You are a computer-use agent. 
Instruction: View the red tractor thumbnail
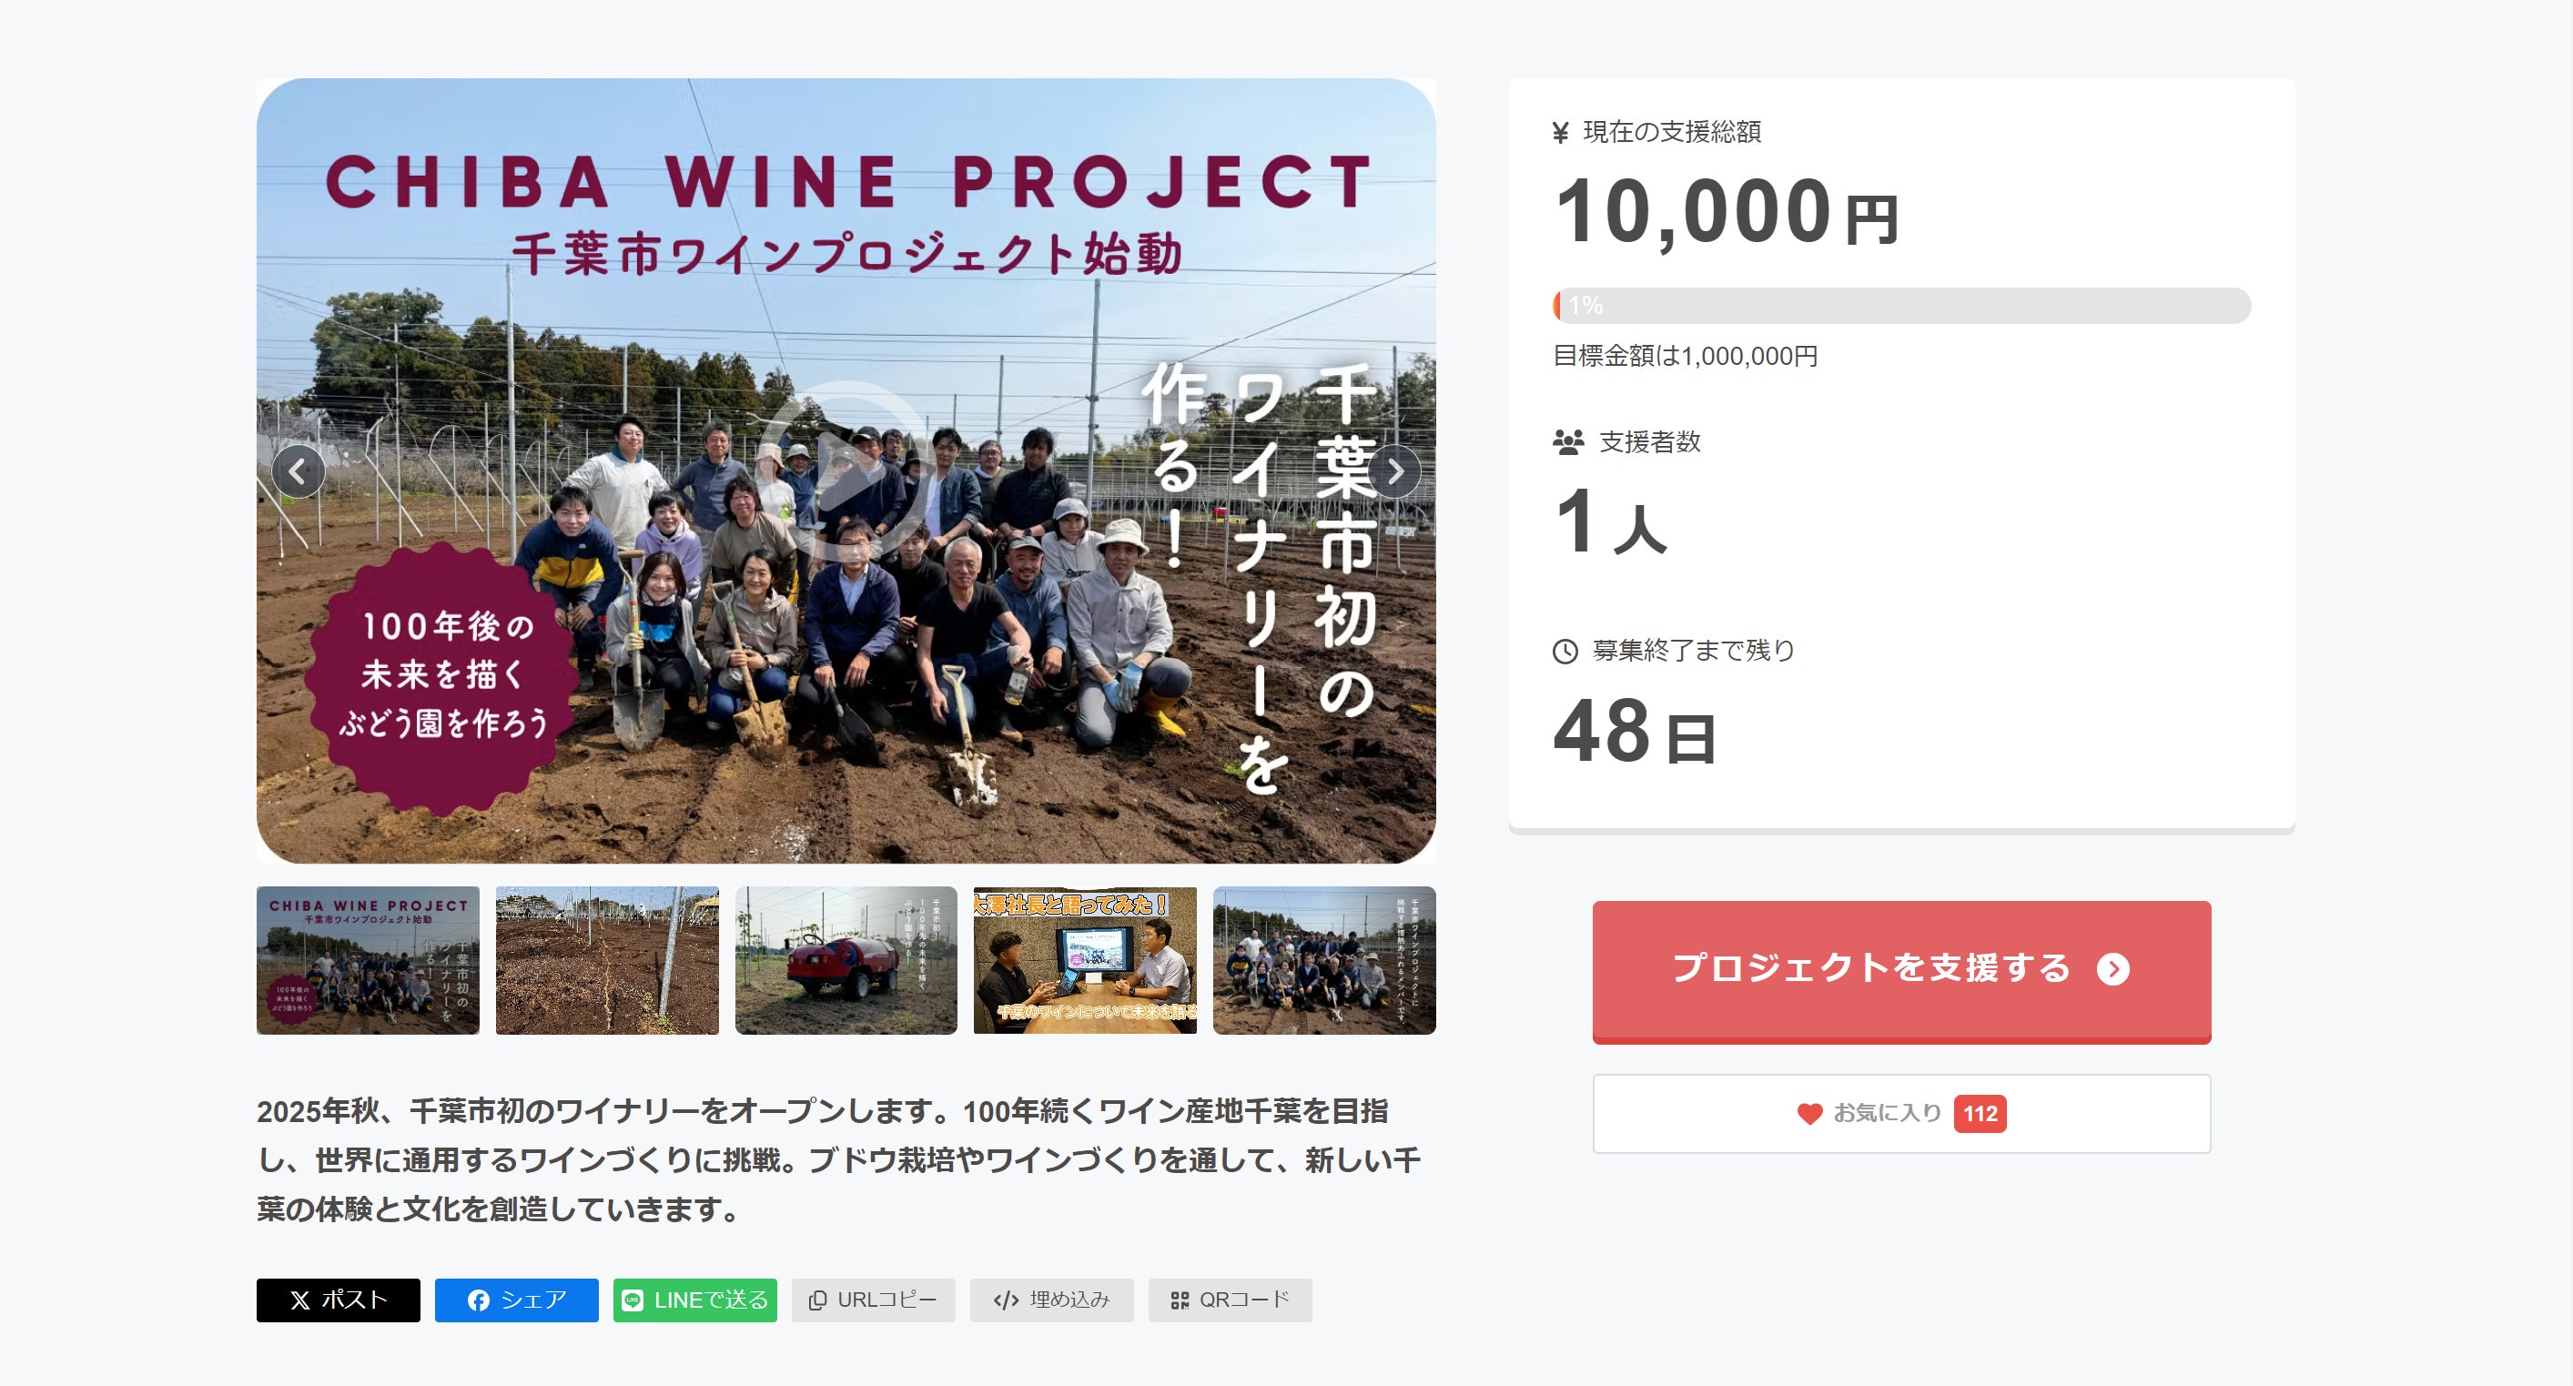[x=846, y=959]
